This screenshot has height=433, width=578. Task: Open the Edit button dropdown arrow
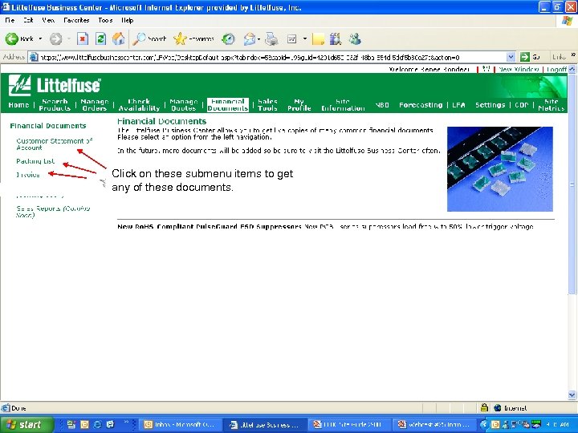(x=305, y=39)
